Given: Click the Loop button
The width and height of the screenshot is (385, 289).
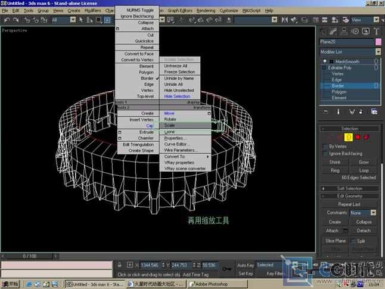Looking at the screenshot, I should pos(364,170).
